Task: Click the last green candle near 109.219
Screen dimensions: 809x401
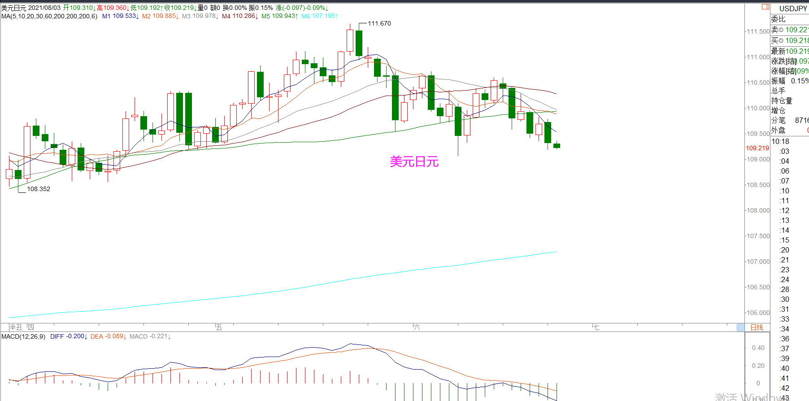Action: pos(557,145)
